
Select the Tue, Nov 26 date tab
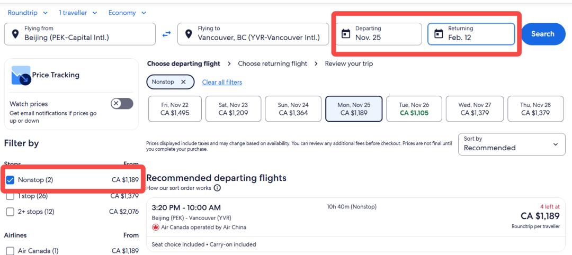[414, 109]
